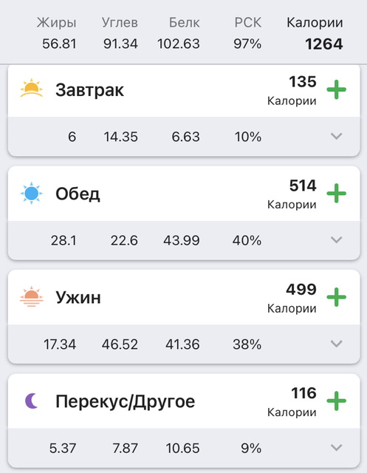Select the РСК column header
Image resolution: width=367 pixels, height=473 pixels.
(x=247, y=23)
